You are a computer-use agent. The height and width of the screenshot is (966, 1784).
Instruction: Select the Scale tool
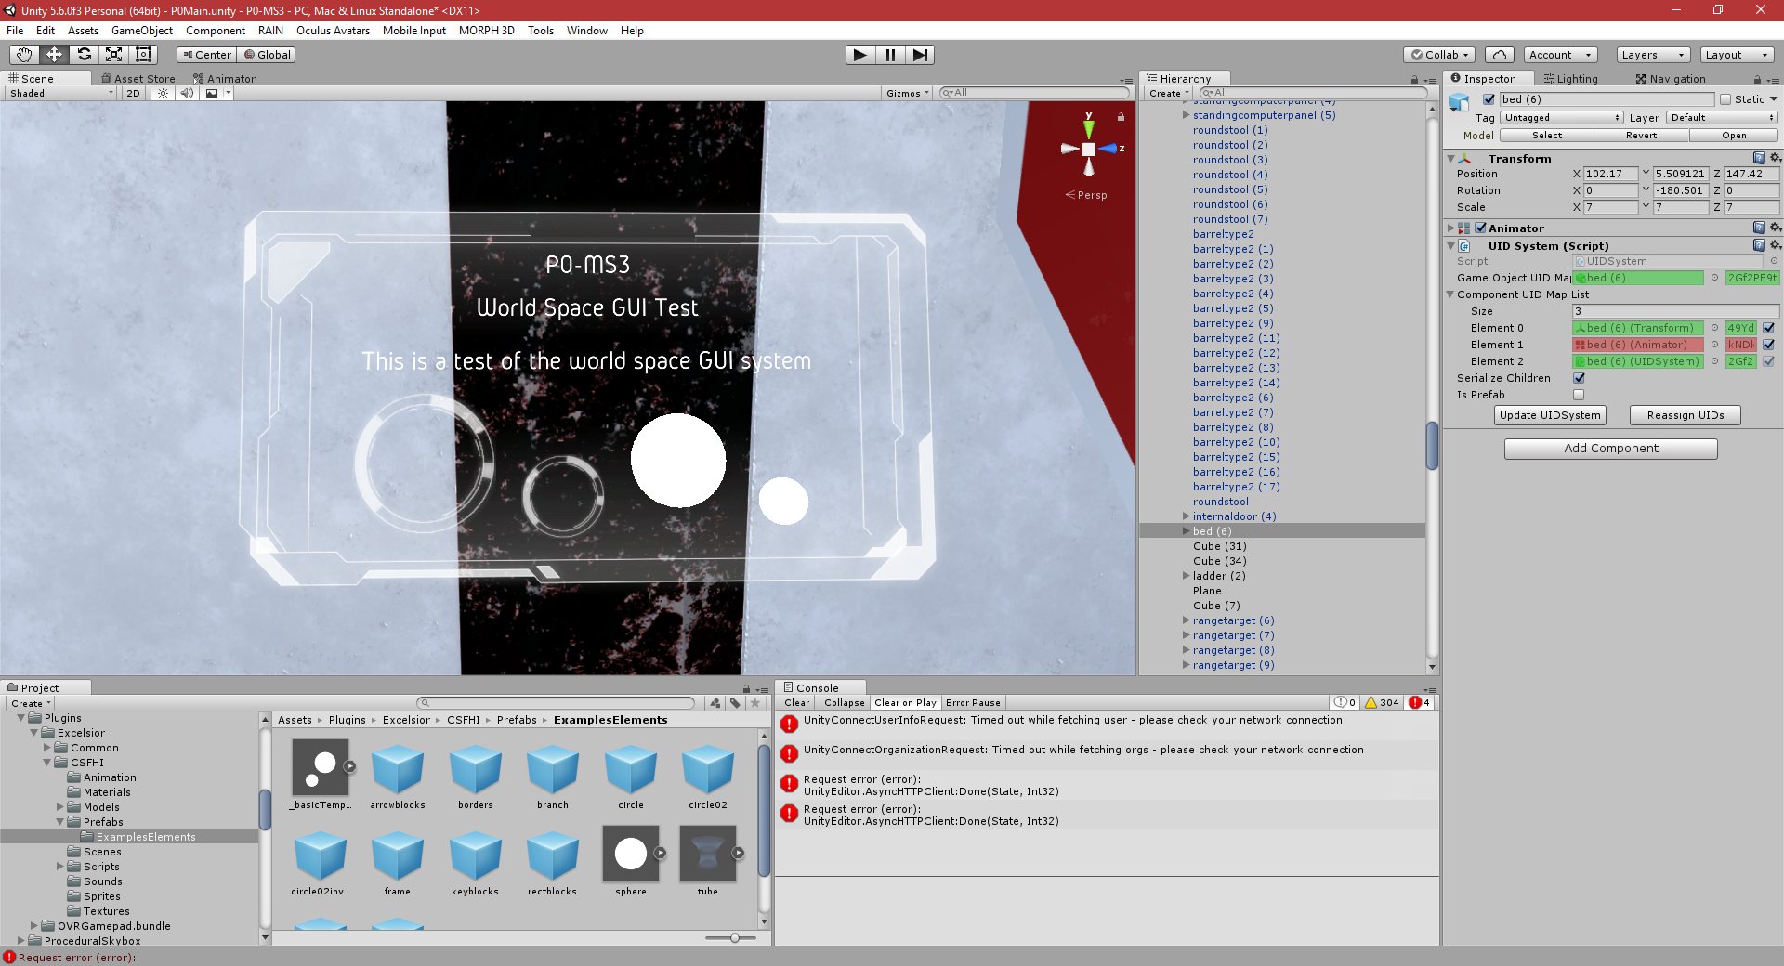pos(113,55)
